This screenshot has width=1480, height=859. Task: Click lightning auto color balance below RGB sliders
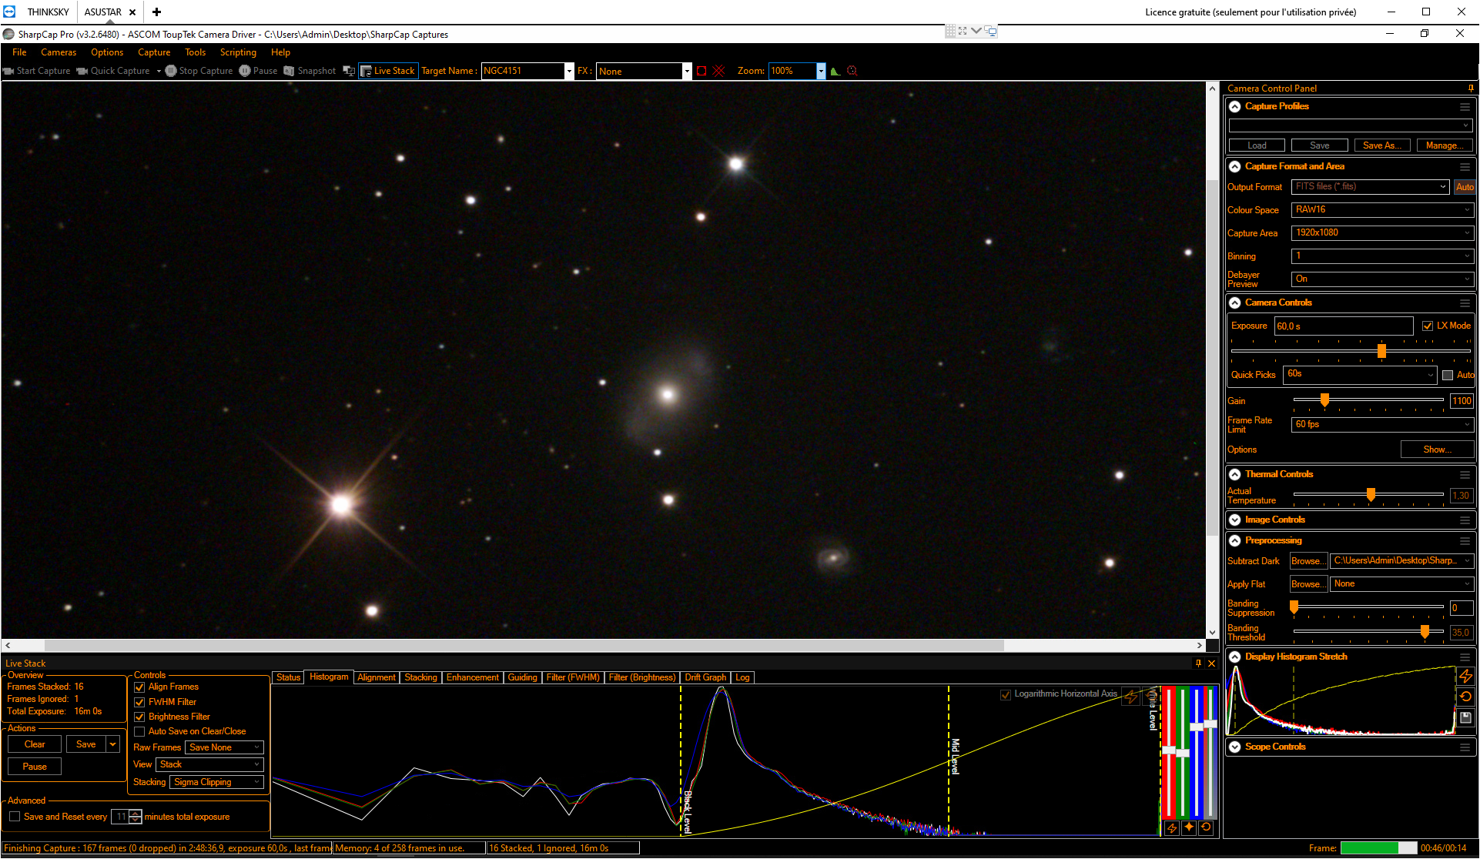point(1172,828)
